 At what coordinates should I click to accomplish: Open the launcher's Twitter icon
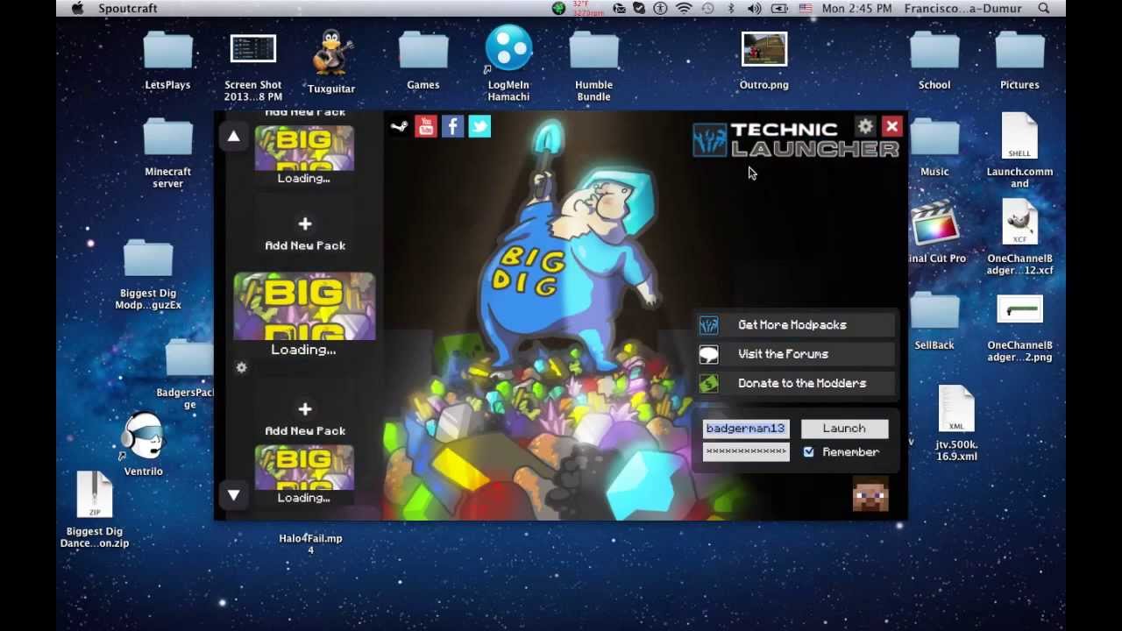[x=479, y=126]
